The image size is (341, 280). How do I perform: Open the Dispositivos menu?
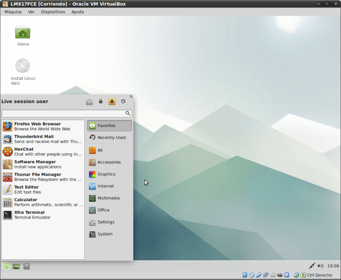click(53, 12)
